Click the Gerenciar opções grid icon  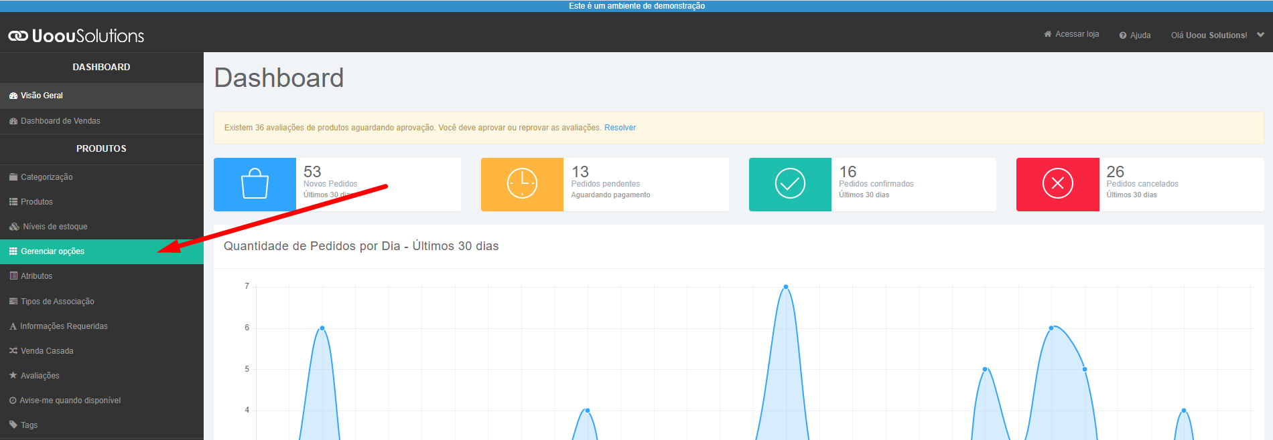[13, 251]
